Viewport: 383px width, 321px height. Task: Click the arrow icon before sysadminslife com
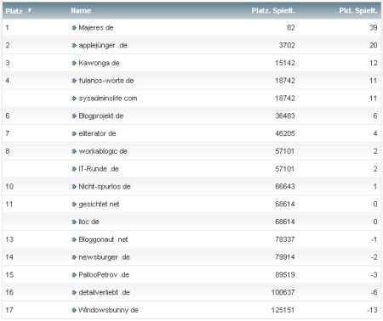pos(74,99)
